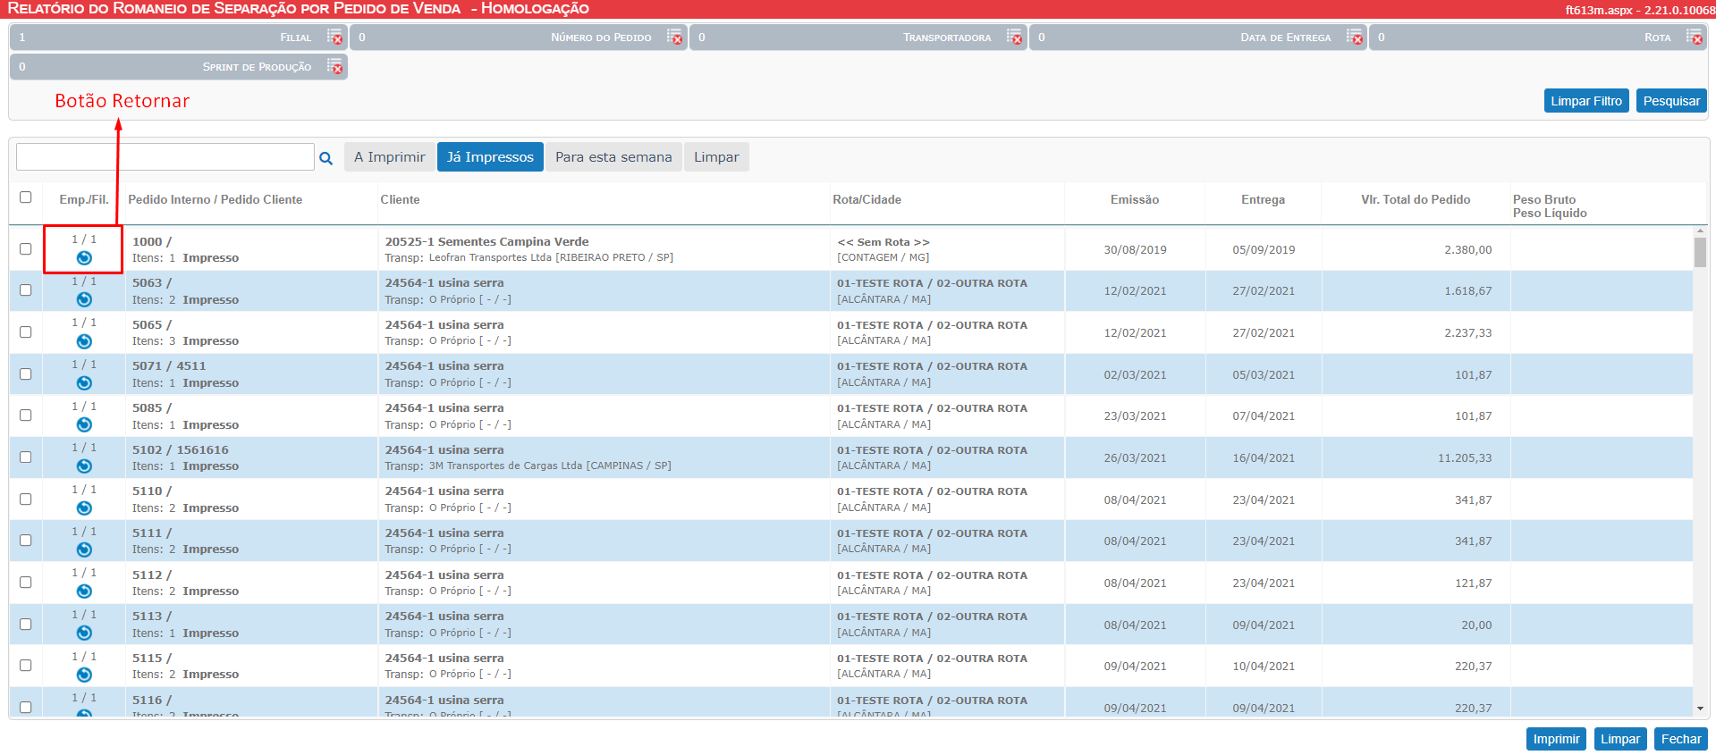Click the Rota/Cidade column header
Image resolution: width=1716 pixels, height=755 pixels.
(x=866, y=200)
